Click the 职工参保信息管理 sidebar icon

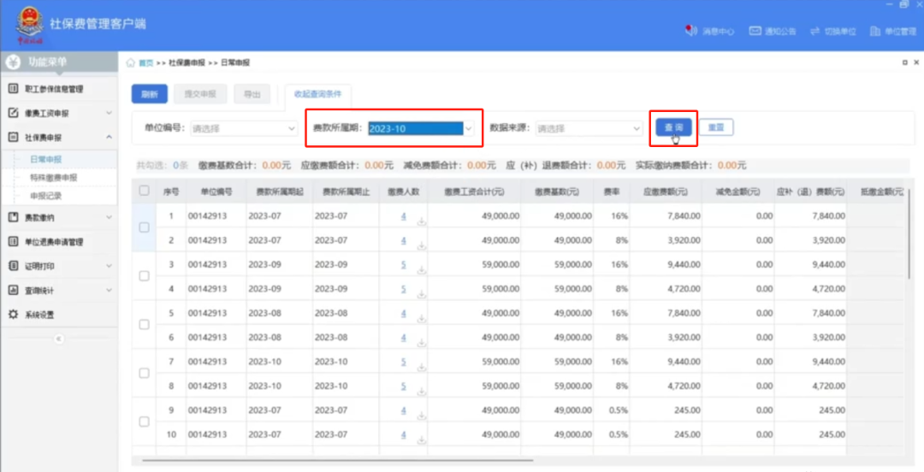13,89
